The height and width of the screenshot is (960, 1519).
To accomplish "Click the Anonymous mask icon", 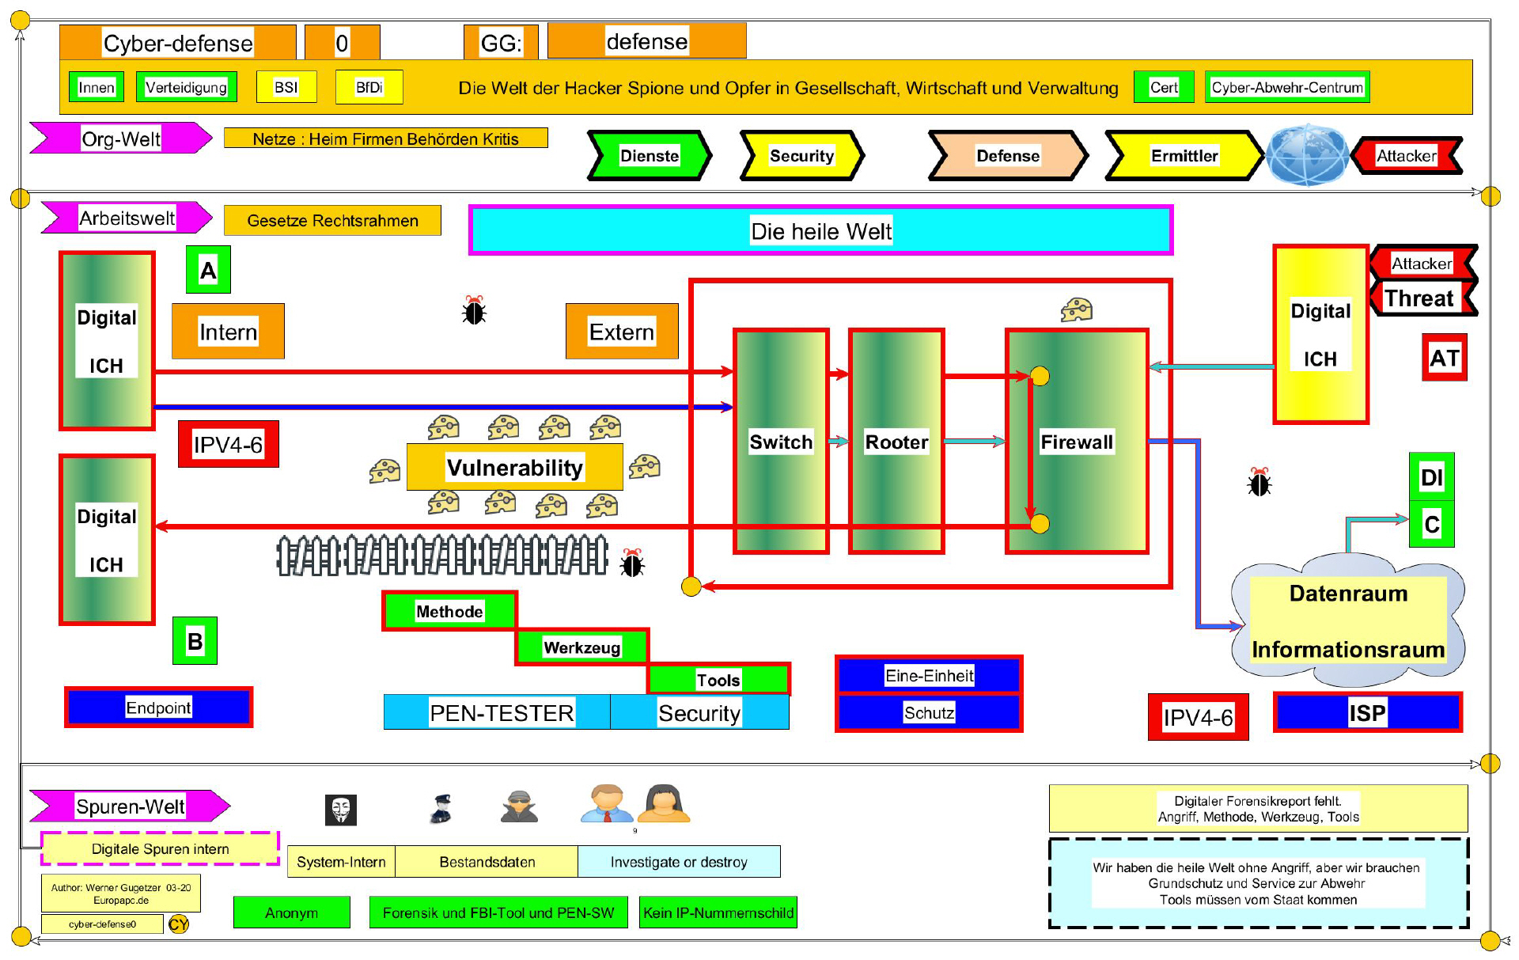I will [341, 810].
